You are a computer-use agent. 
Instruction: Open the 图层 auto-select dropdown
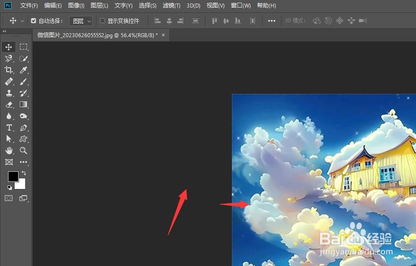[x=81, y=21]
